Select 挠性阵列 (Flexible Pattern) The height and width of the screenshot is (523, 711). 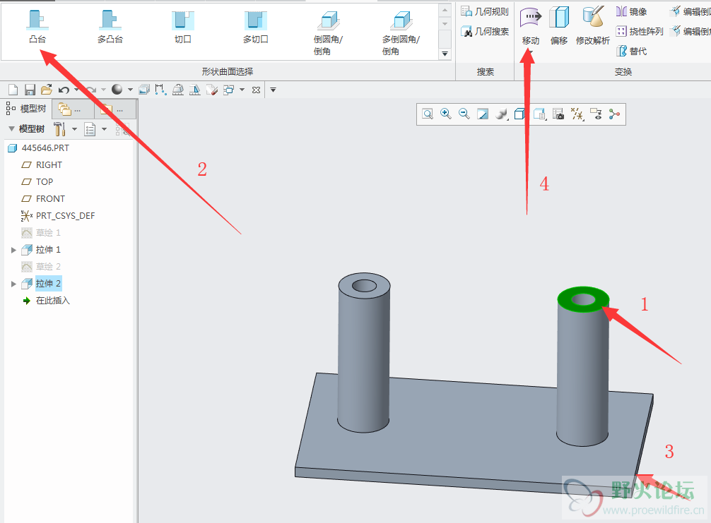click(640, 31)
